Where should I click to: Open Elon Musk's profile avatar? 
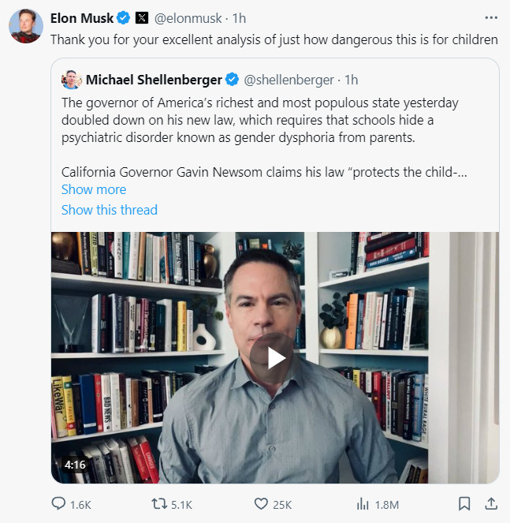(25, 27)
